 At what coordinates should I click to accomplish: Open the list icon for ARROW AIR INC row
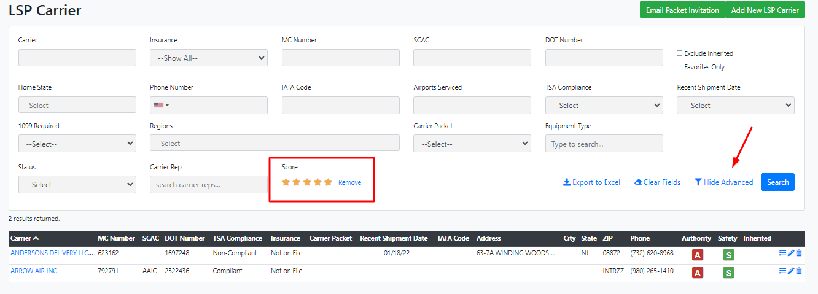pos(782,271)
